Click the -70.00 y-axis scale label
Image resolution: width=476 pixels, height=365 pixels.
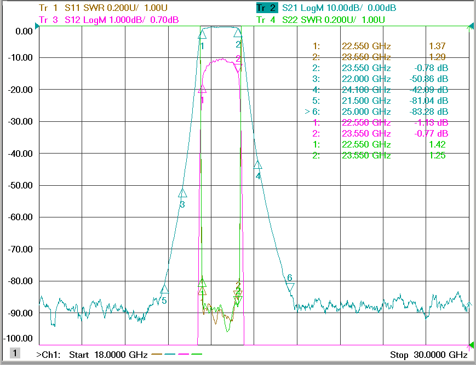pos(20,249)
